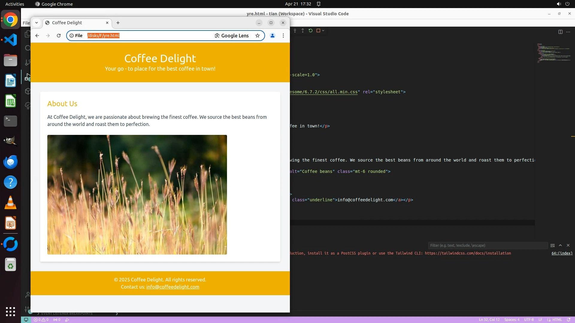Open the stop button dropdown arrow

(323, 31)
